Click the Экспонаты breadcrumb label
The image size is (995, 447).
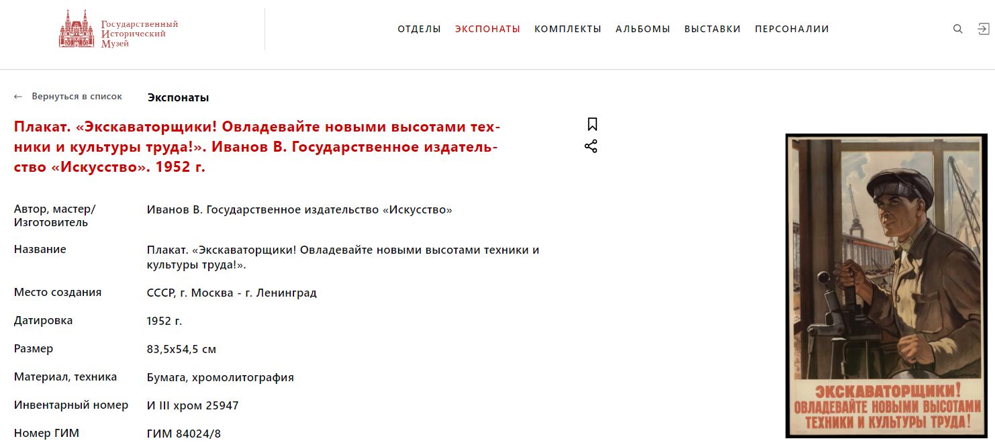click(x=177, y=97)
